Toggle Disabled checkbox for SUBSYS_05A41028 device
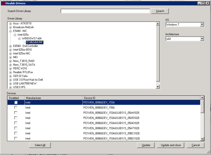 point(16,113)
